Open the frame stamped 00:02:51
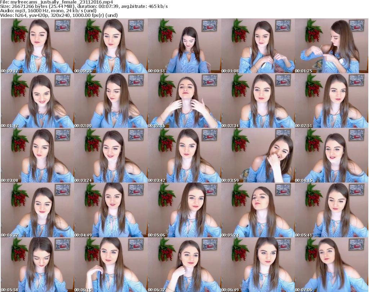The image size is (369, 292). tap(332, 100)
